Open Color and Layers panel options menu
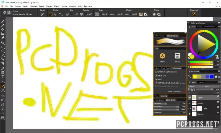221x133 pixels. click(x=219, y=23)
